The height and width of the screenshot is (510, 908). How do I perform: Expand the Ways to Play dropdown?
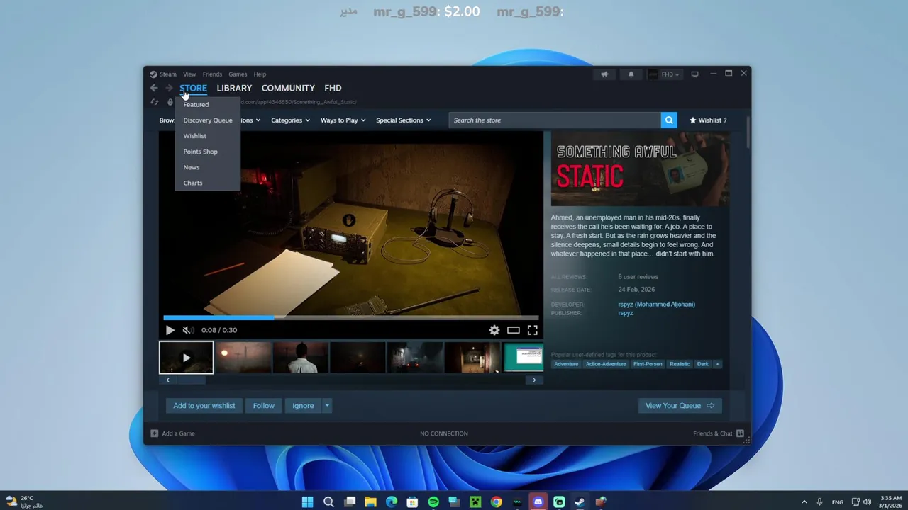(x=343, y=120)
